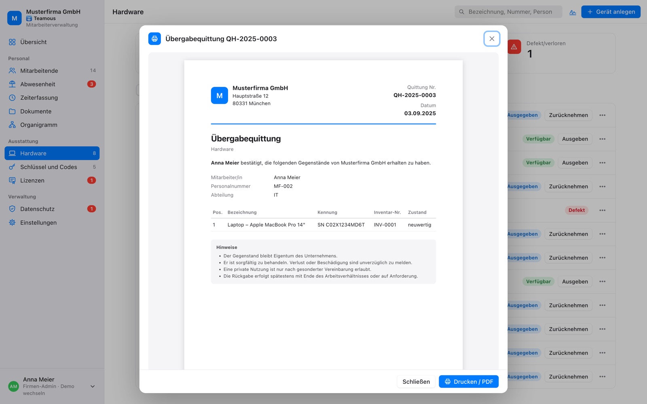The height and width of the screenshot is (404, 647).
Task: Click the Laptop – Apple MacBook Pro 14" cell
Action: pos(266,225)
